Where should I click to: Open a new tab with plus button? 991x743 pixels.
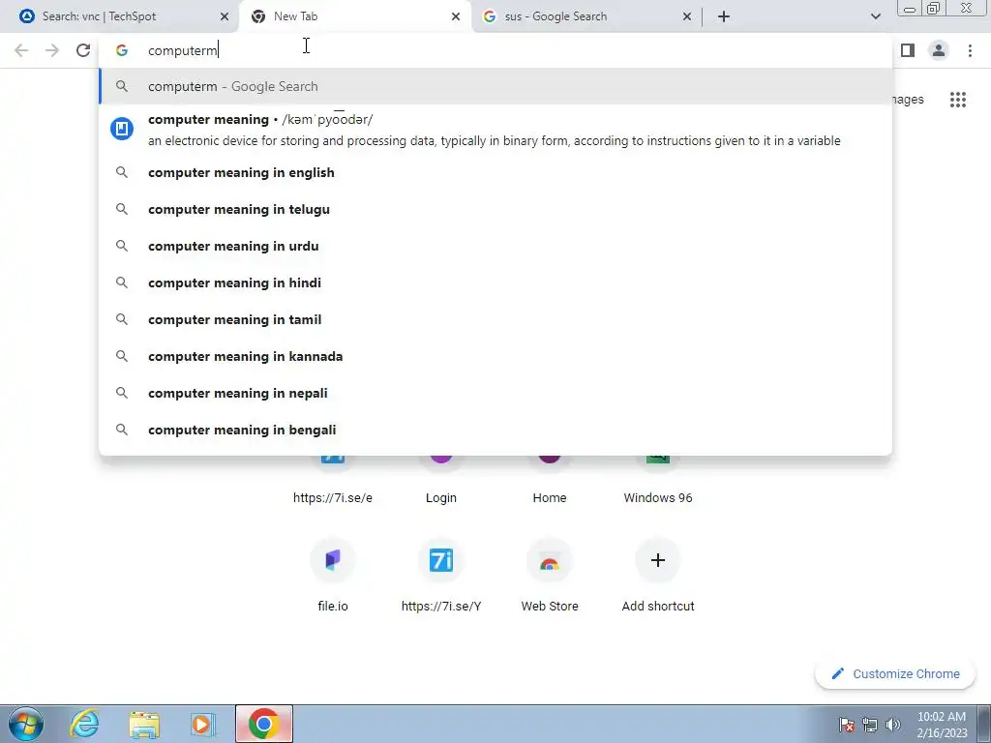(724, 17)
